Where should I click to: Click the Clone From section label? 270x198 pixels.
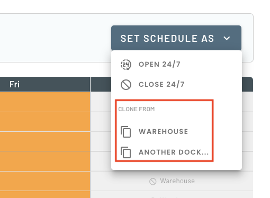click(137, 109)
